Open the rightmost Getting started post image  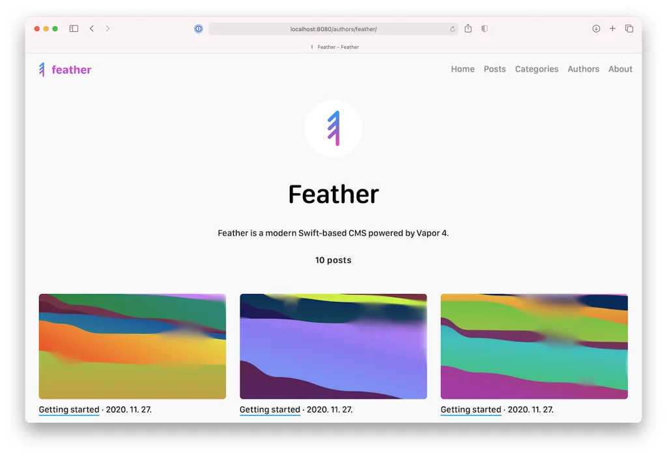coord(534,346)
